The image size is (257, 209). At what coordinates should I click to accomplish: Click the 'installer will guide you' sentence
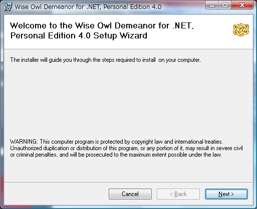(105, 60)
